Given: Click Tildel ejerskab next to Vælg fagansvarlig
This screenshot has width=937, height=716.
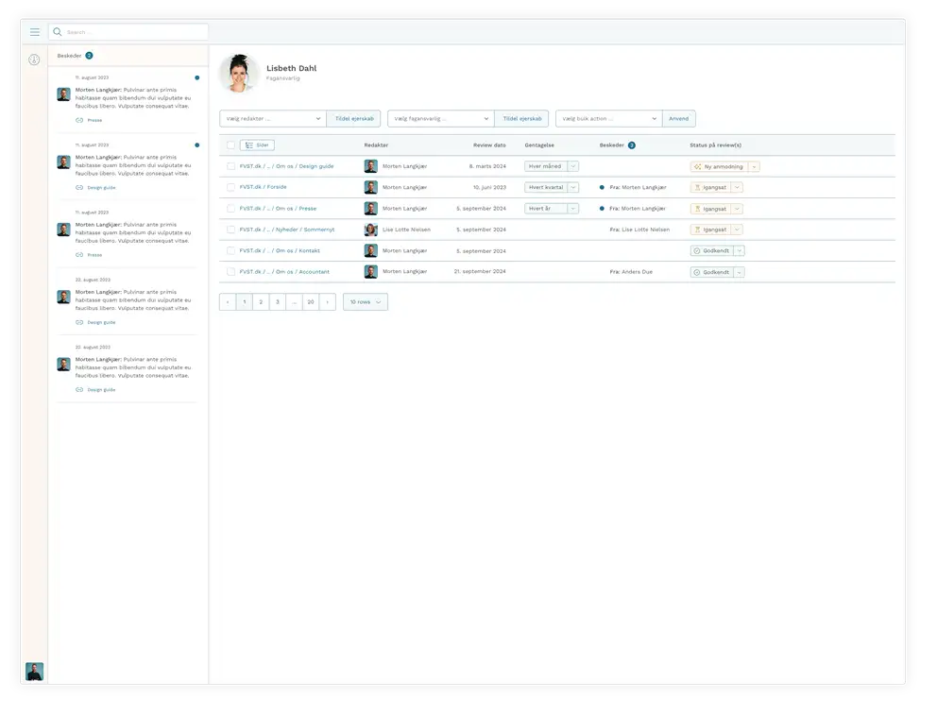Looking at the screenshot, I should [522, 119].
